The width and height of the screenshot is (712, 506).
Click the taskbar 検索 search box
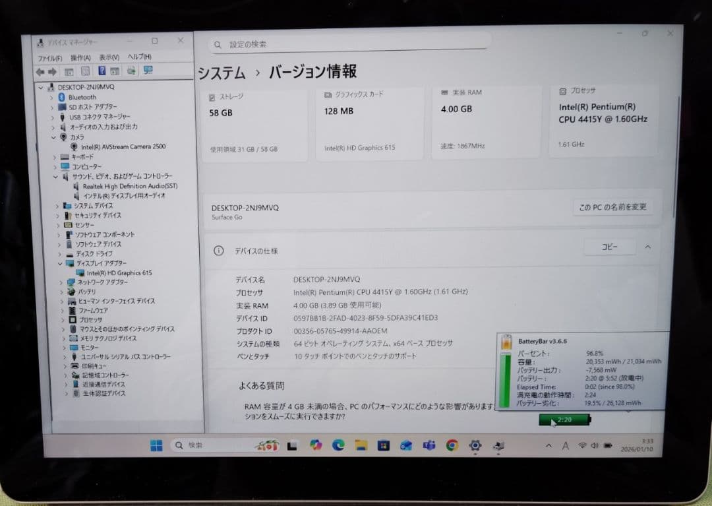(225, 445)
